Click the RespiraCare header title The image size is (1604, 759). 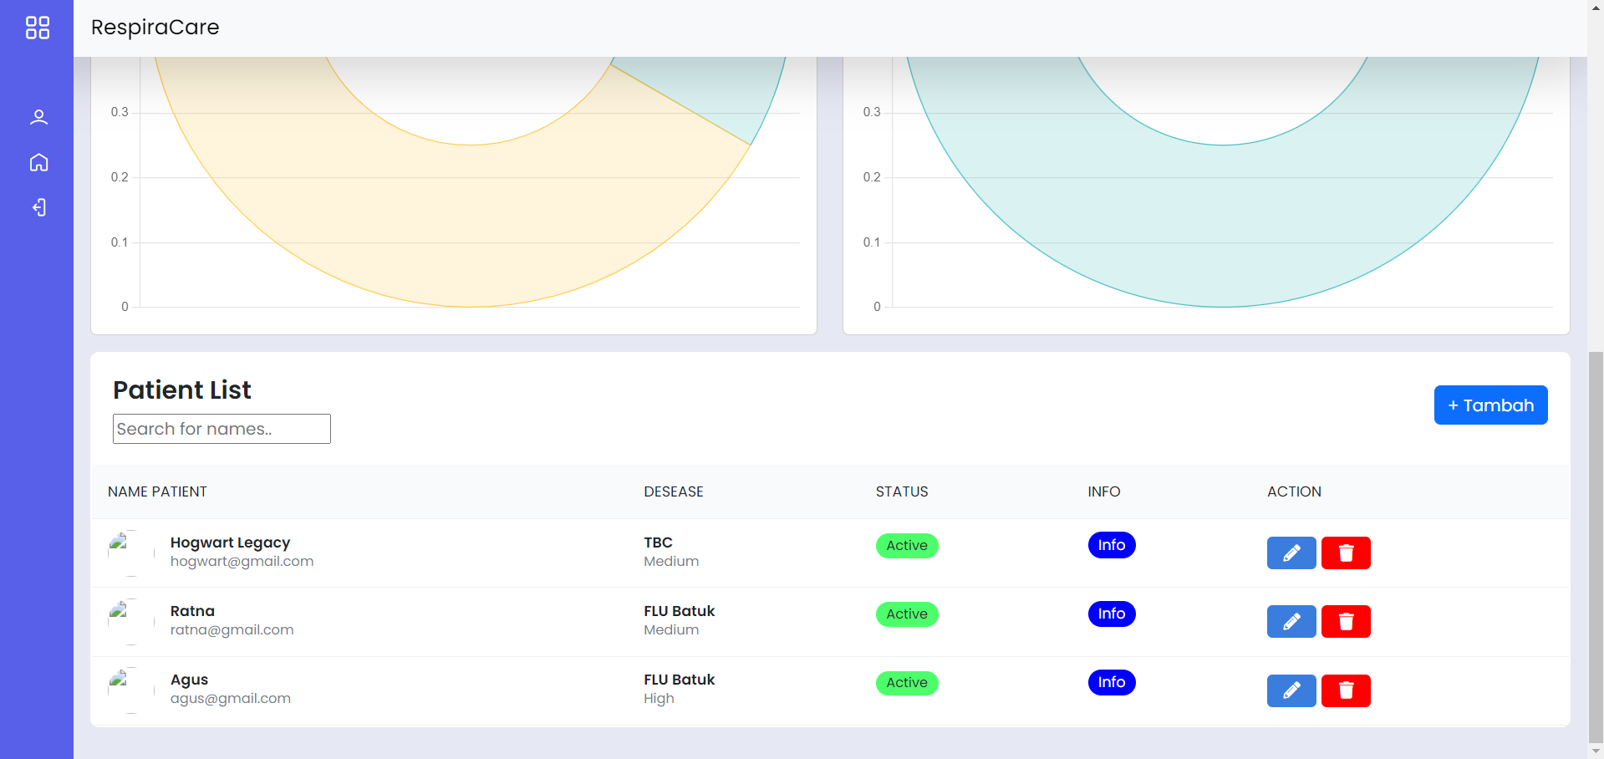(155, 28)
